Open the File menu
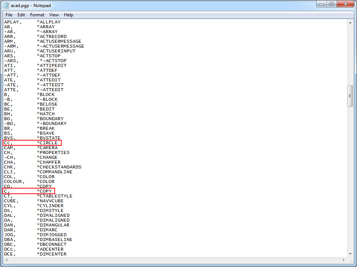The height and width of the screenshot is (267, 357). (9, 15)
